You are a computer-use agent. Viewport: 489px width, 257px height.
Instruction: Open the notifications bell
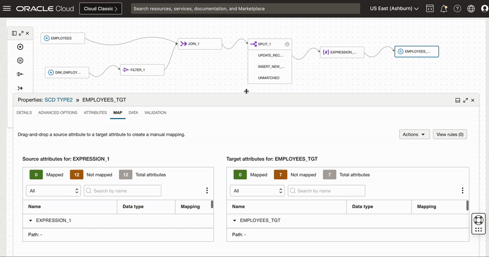tap(444, 9)
